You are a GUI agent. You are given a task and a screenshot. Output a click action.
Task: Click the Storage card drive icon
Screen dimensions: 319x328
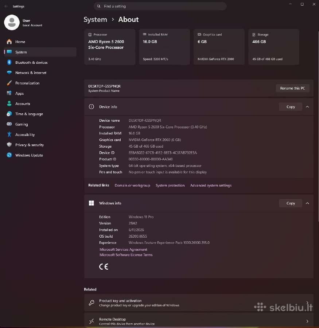click(x=254, y=35)
